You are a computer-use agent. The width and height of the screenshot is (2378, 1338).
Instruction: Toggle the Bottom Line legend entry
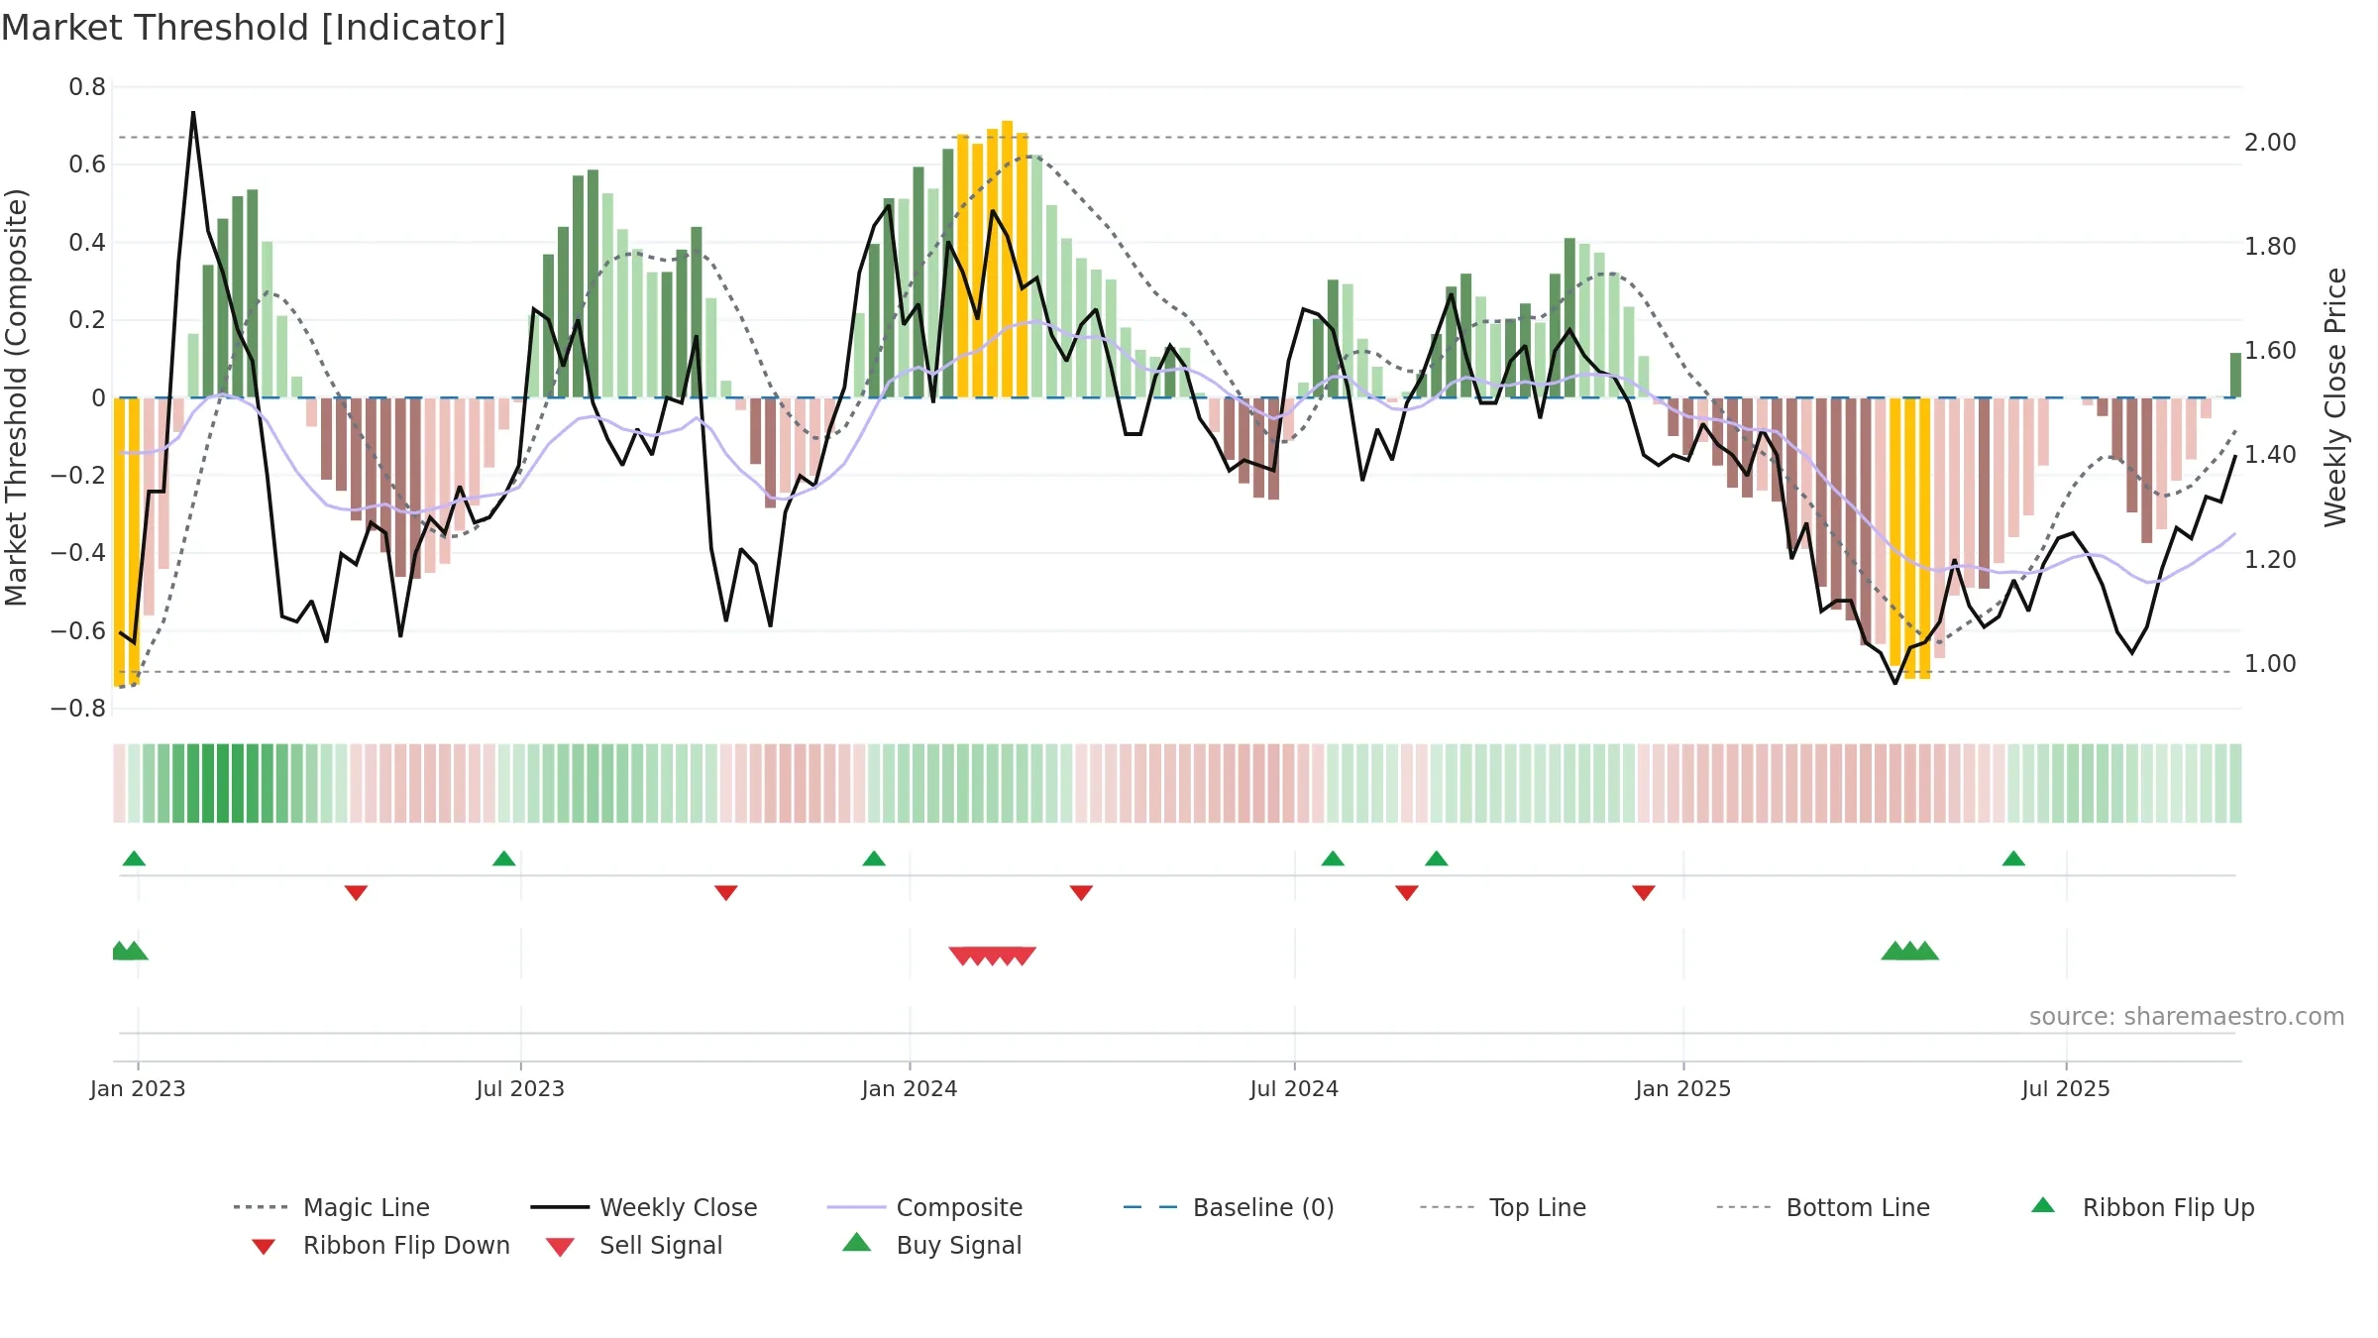(x=1823, y=1207)
